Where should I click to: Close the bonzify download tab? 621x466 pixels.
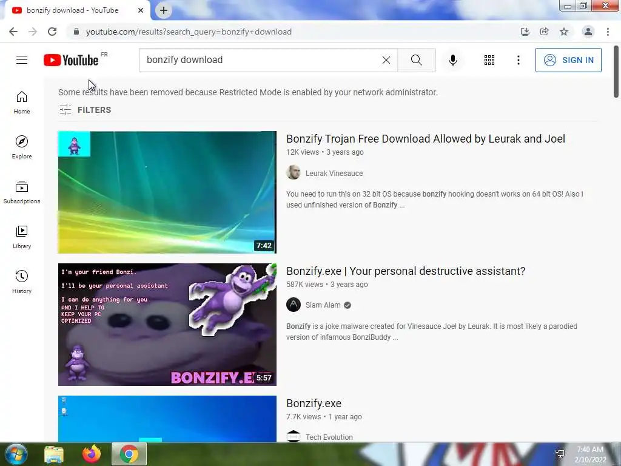tap(141, 10)
